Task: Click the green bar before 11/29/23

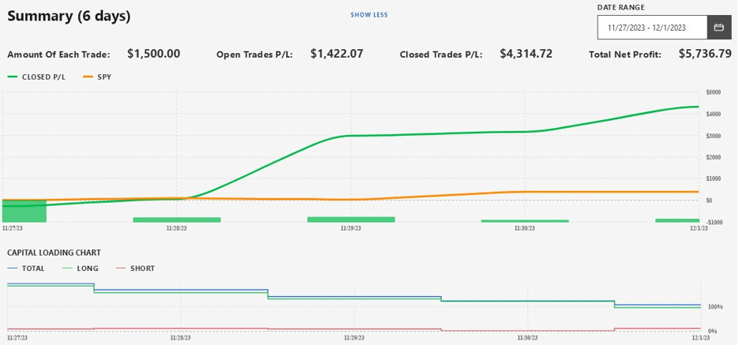Action: pos(351,219)
